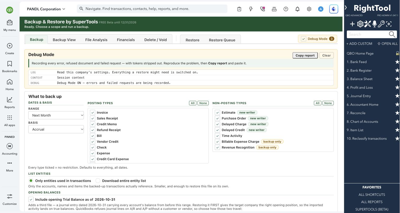Open the Help question mark icon
The height and width of the screenshot is (213, 400).
286,9
